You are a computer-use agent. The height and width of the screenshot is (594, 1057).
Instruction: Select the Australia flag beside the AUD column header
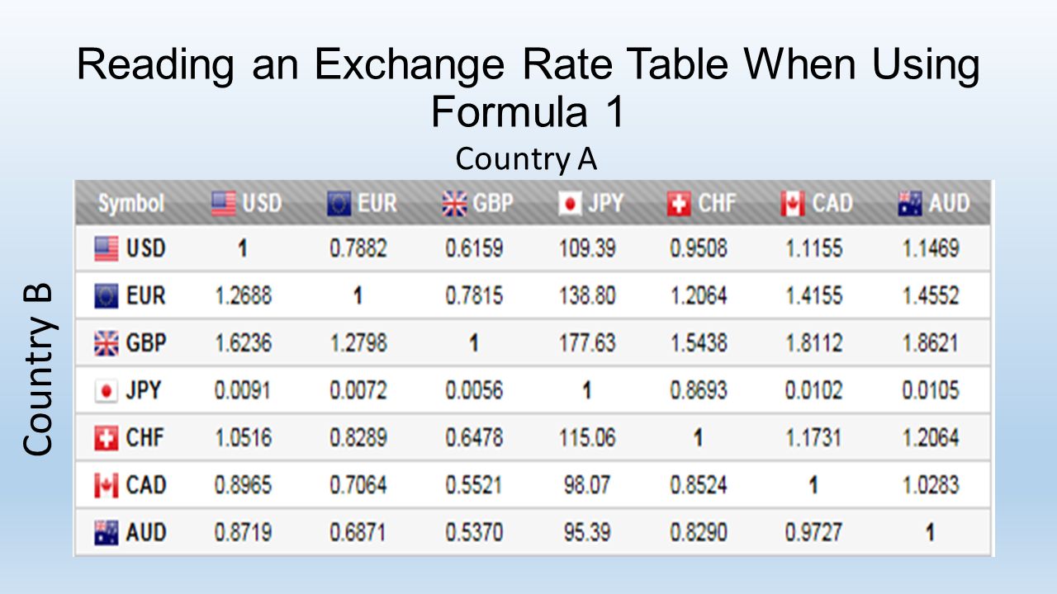910,204
